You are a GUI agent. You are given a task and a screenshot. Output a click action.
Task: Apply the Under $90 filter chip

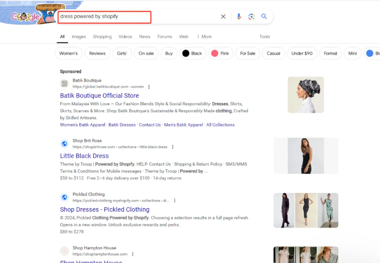(x=302, y=53)
